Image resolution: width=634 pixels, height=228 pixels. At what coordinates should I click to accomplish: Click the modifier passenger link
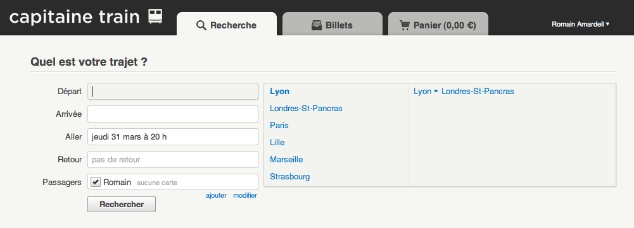click(245, 195)
